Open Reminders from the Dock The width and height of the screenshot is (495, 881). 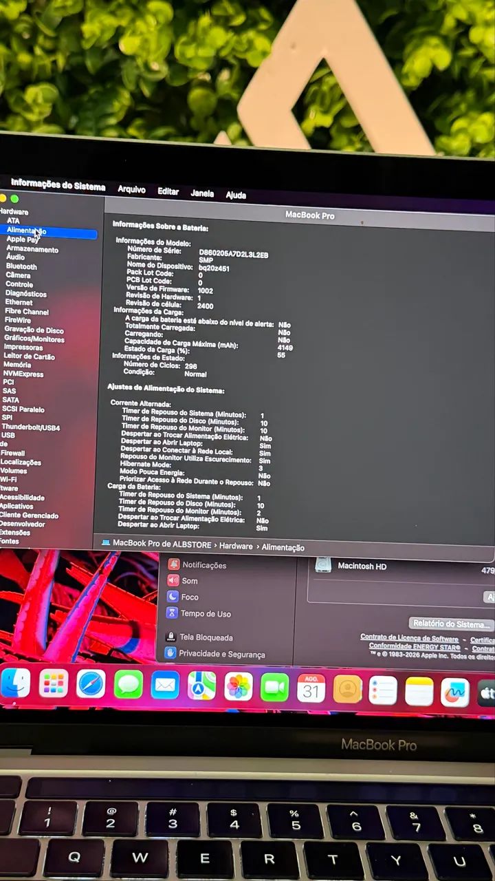pos(384,690)
